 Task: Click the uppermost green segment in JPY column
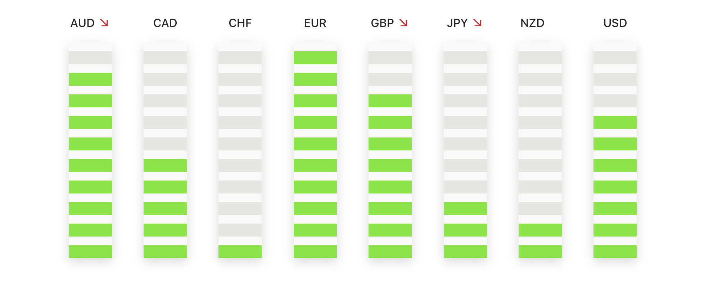(x=465, y=209)
